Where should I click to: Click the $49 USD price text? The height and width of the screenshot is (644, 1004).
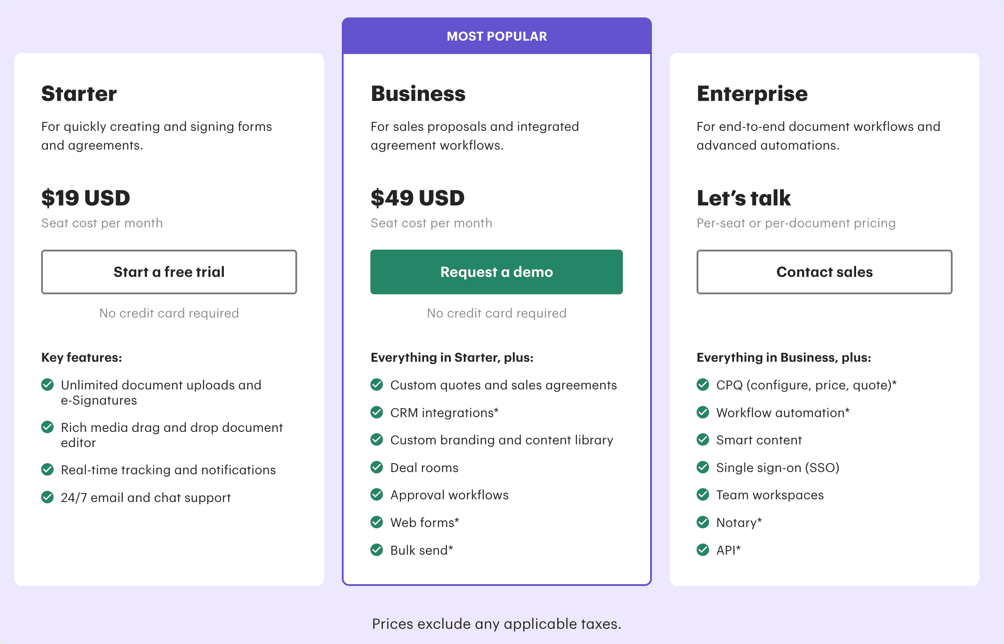[418, 198]
